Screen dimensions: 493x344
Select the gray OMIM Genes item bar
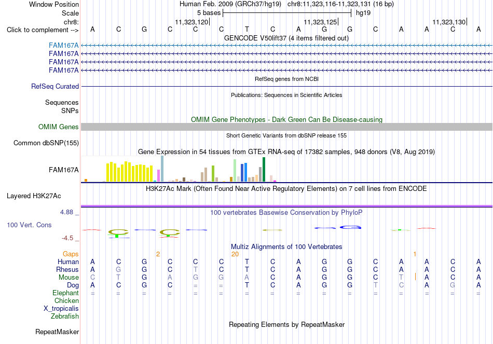click(x=286, y=127)
